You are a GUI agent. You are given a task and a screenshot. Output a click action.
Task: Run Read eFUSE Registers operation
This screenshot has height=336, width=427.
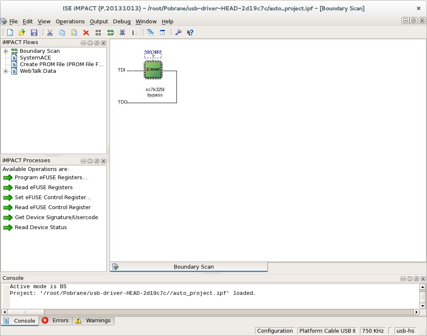[44, 188]
